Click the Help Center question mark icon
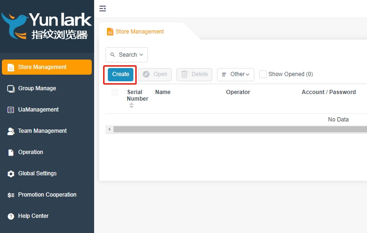This screenshot has width=367, height=233. click(10, 216)
